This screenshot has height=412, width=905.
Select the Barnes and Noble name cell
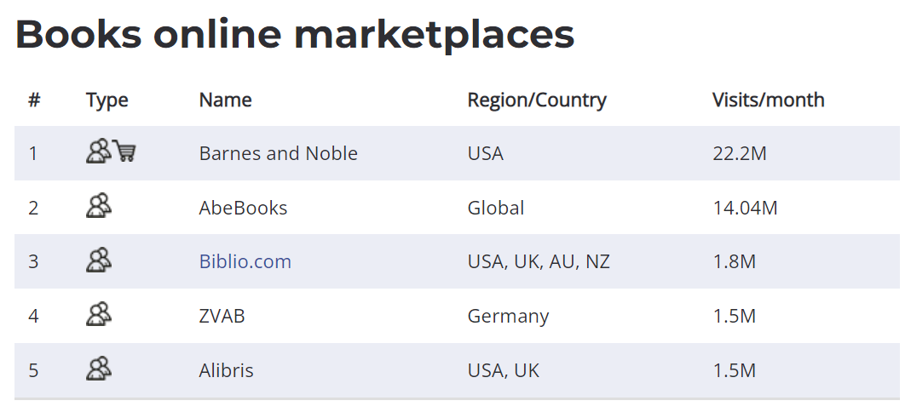pyautogui.click(x=278, y=153)
